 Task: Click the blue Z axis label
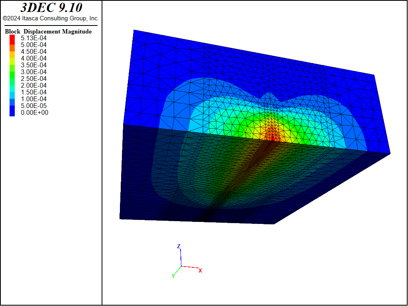click(x=179, y=246)
